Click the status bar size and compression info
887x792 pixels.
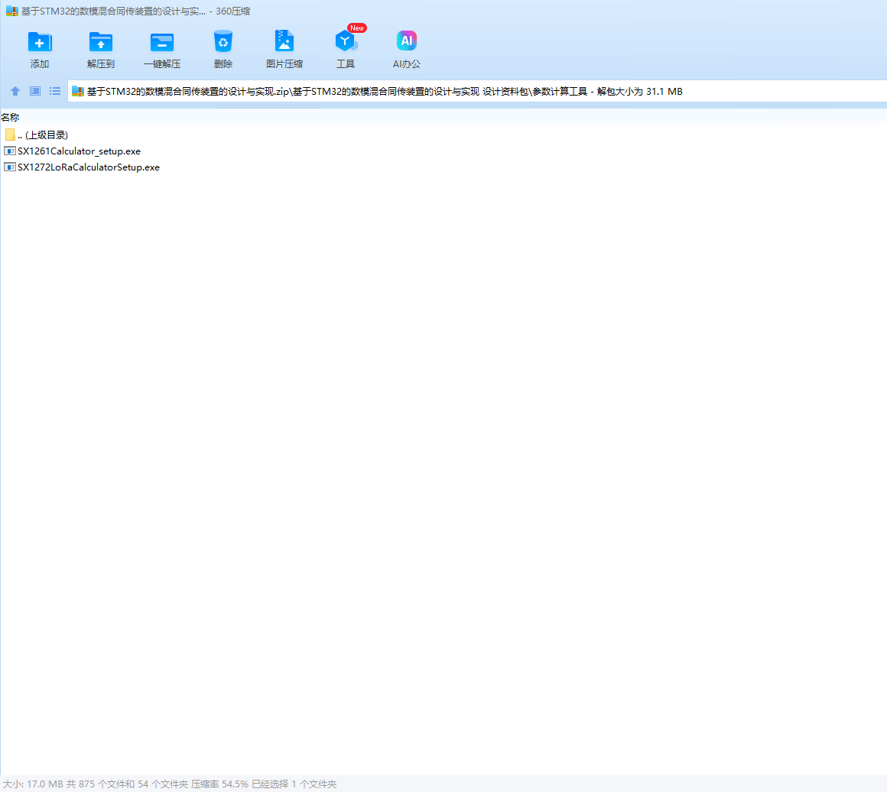pos(170,784)
